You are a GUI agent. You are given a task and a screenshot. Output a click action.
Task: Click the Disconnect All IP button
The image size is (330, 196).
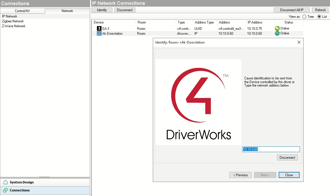[292, 10]
